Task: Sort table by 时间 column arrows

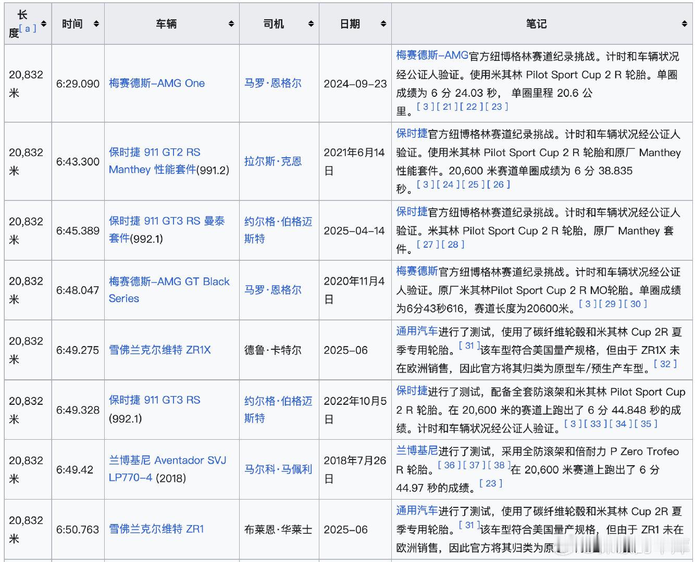Action: 96,24
